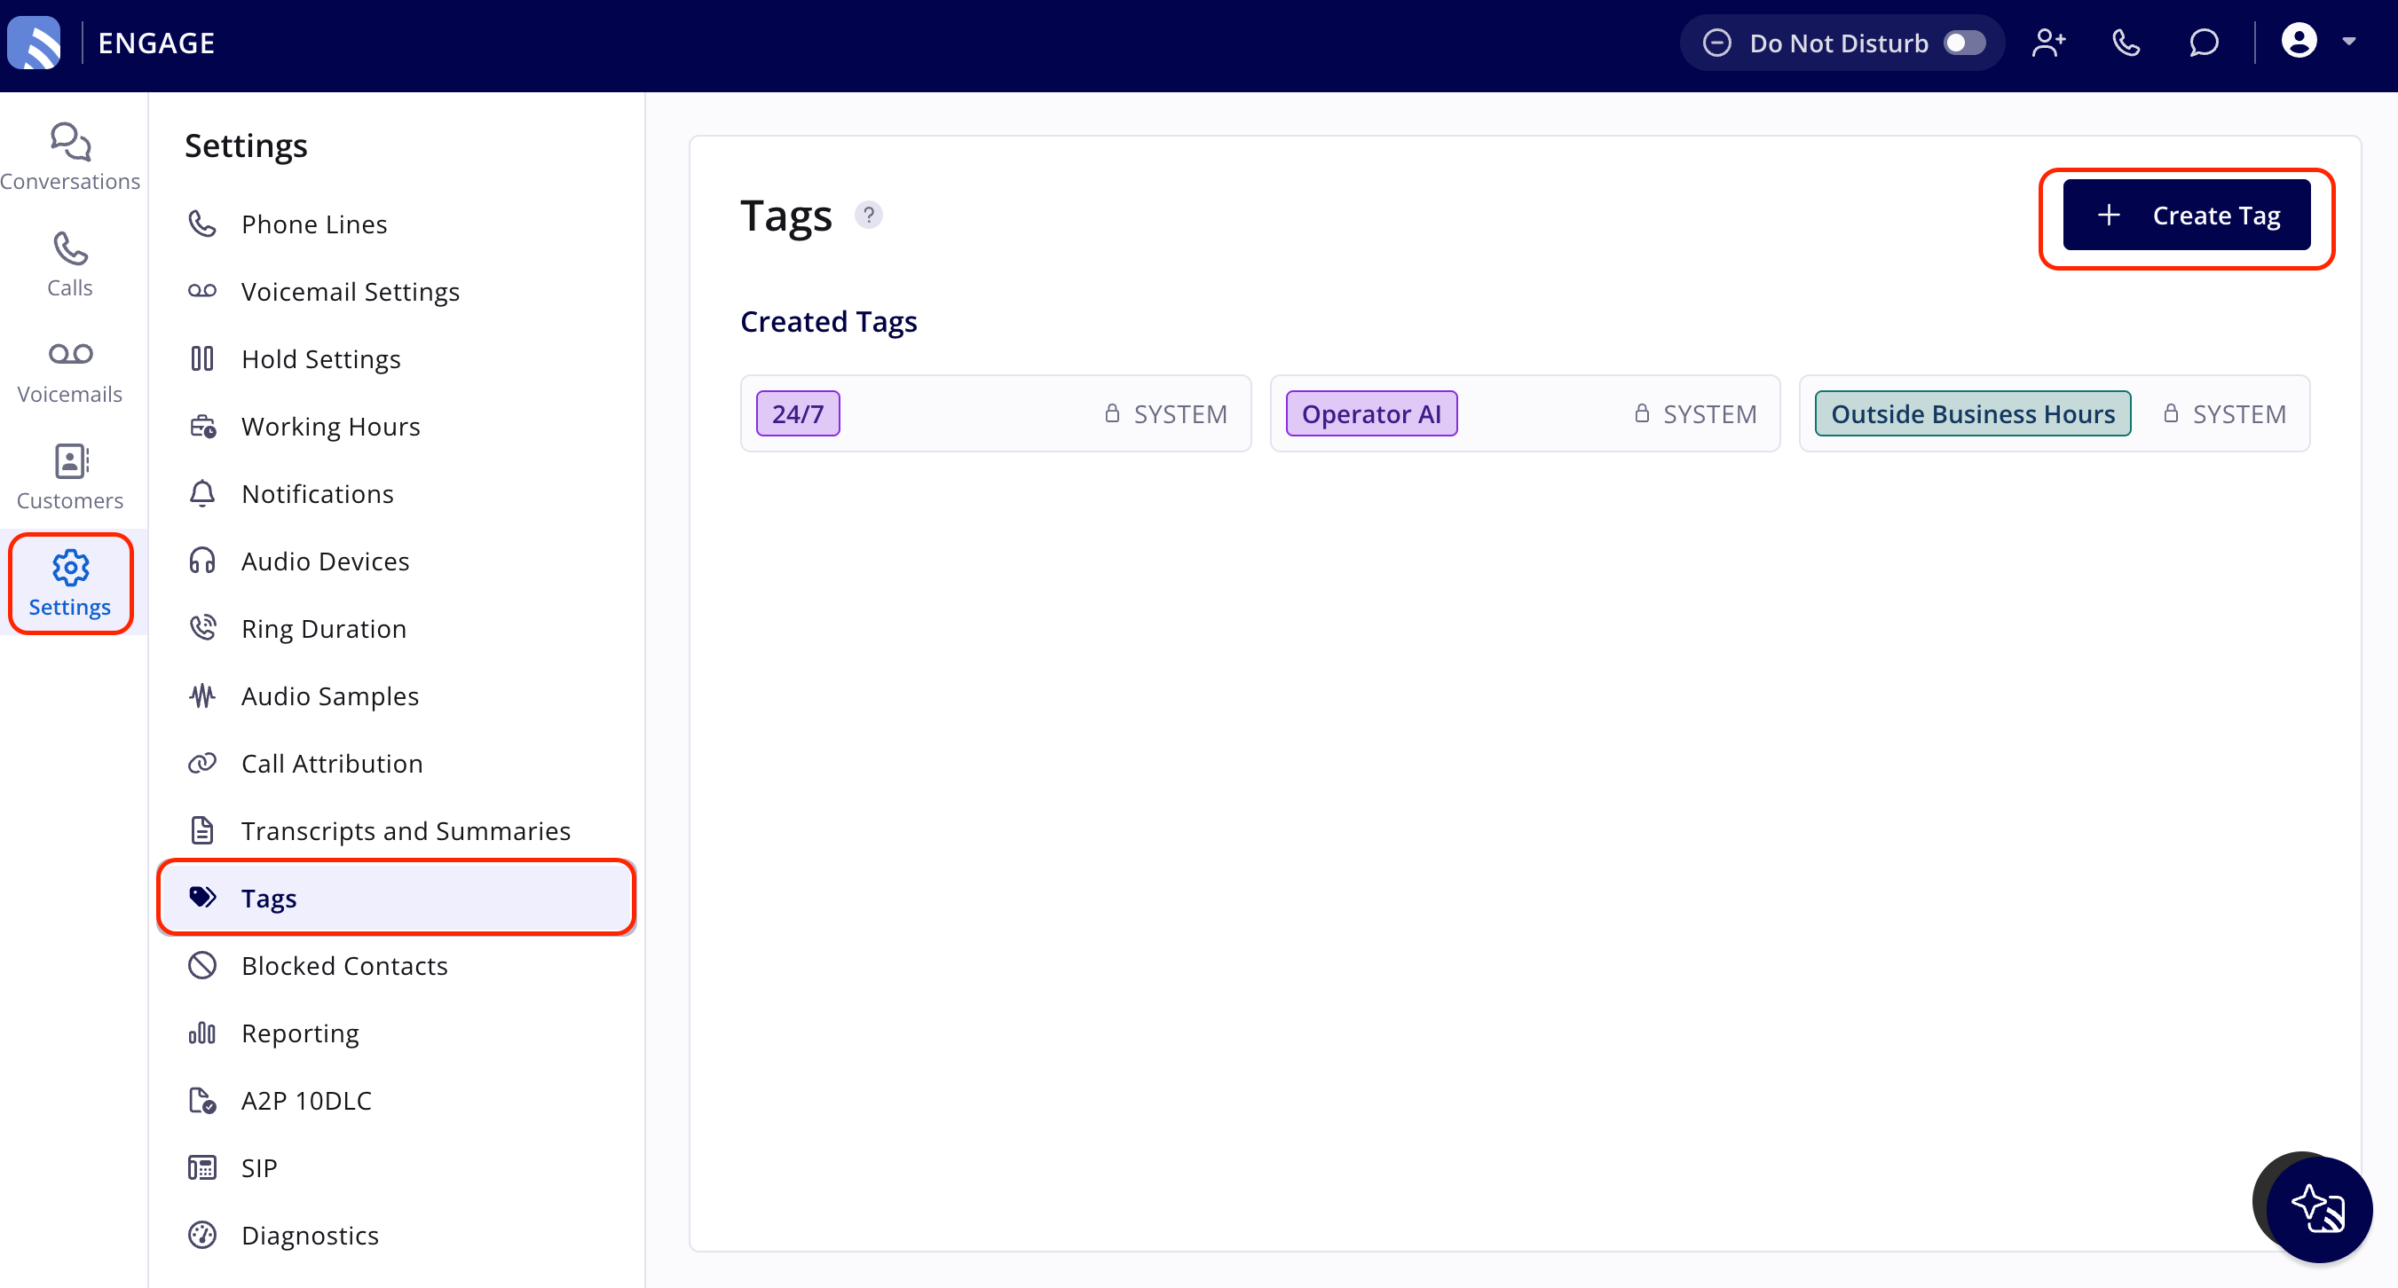Open Reporting settings
Image resolution: width=2398 pixels, height=1288 pixels.
[396, 1033]
